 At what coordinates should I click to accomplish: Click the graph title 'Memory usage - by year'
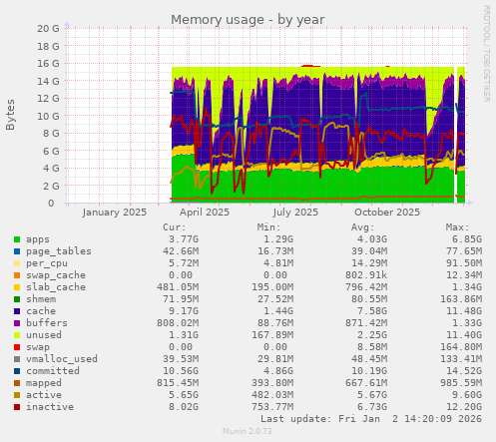point(248,20)
